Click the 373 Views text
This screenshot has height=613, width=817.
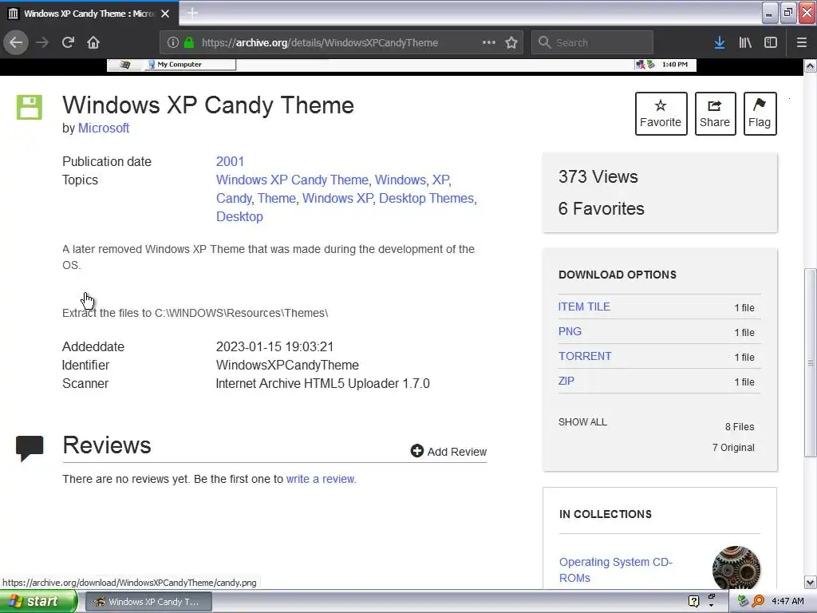[598, 177]
